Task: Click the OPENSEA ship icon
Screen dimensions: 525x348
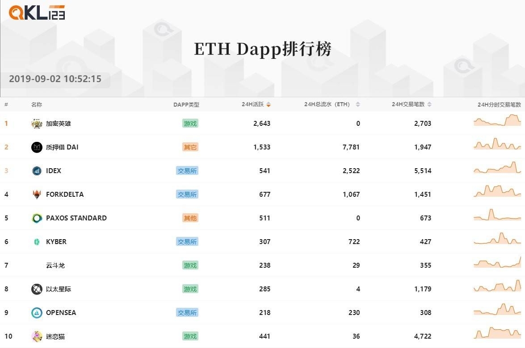Action: (x=37, y=313)
